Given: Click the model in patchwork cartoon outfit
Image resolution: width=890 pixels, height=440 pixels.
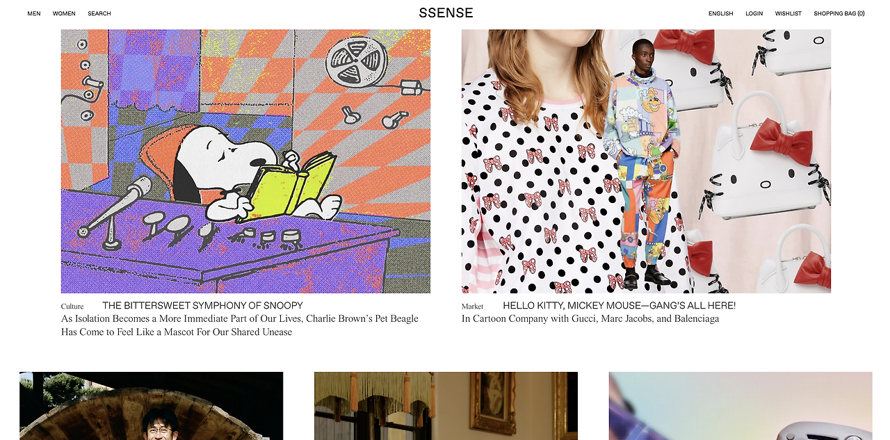Looking at the screenshot, I should pyautogui.click(x=640, y=164).
